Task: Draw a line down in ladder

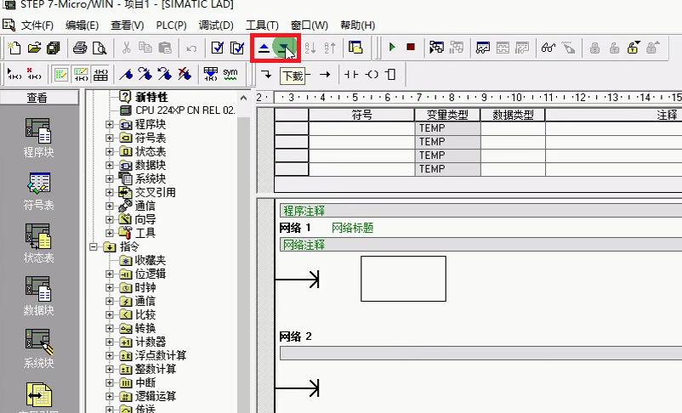Action: pos(266,74)
